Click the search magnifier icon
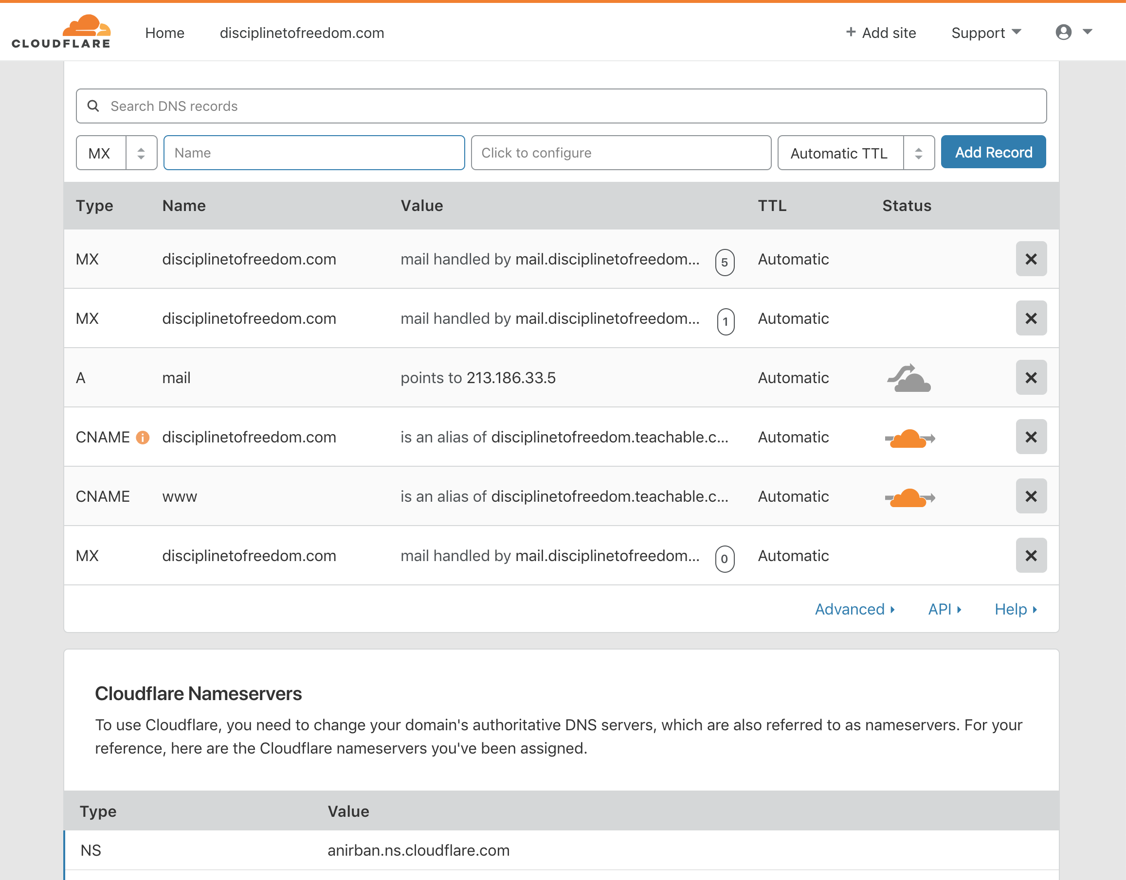 click(93, 106)
